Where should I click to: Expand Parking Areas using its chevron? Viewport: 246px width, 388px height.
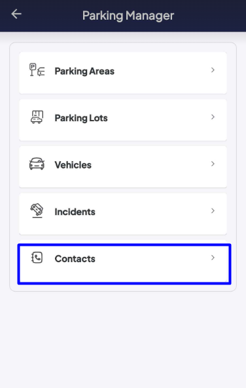pos(213,70)
